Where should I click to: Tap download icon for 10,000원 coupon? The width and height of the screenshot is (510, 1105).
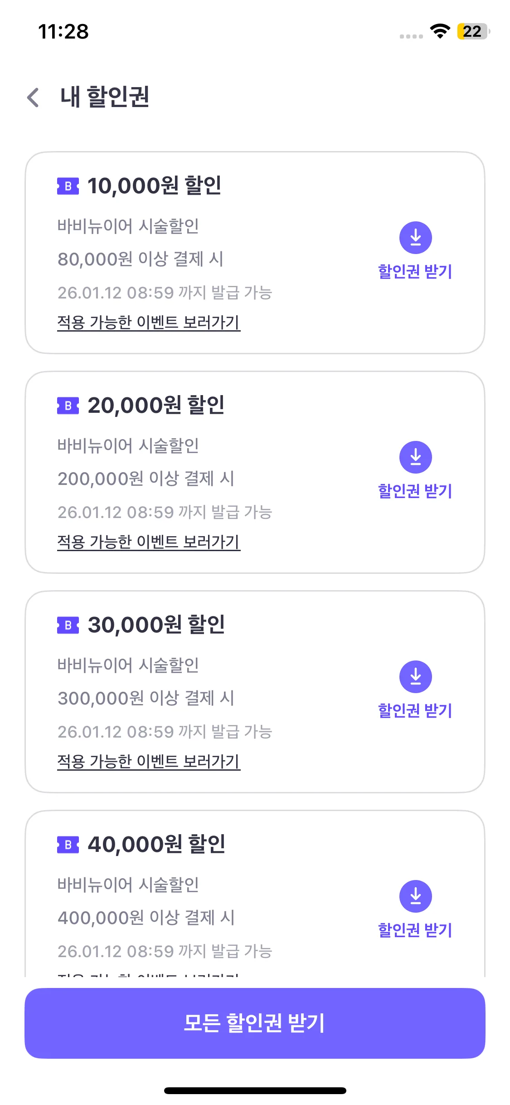[x=415, y=238]
